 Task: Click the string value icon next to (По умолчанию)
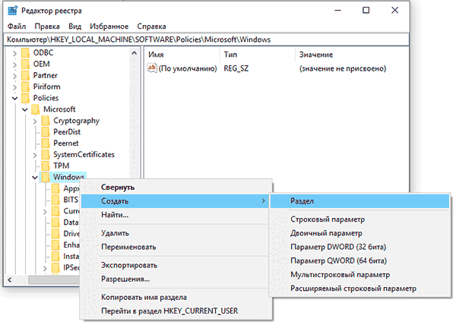[152, 68]
